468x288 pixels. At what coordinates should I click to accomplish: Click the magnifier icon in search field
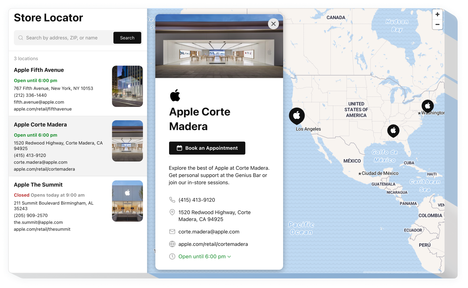click(x=20, y=38)
